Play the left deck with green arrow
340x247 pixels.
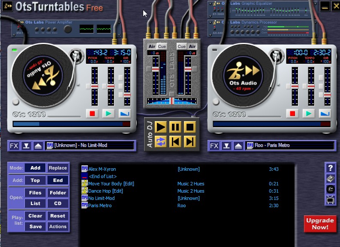(x=108, y=113)
